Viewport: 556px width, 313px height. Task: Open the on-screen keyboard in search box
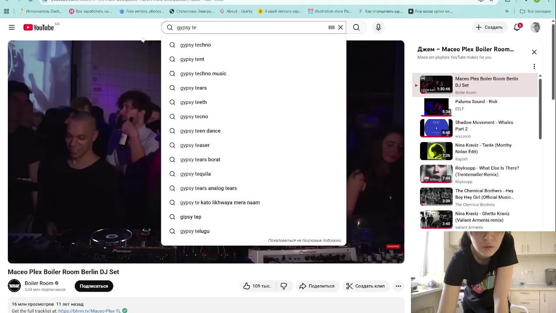331,27
